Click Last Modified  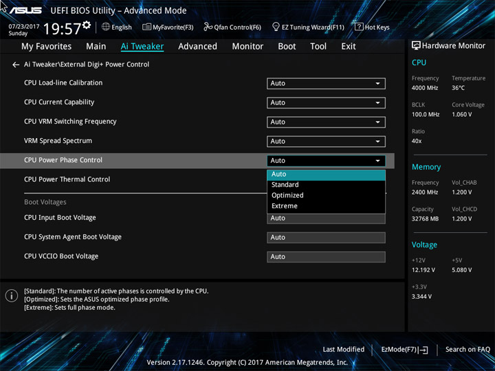[x=344, y=350]
